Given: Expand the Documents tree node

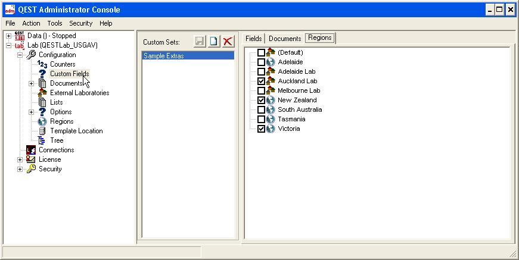Looking at the screenshot, I should [31, 83].
